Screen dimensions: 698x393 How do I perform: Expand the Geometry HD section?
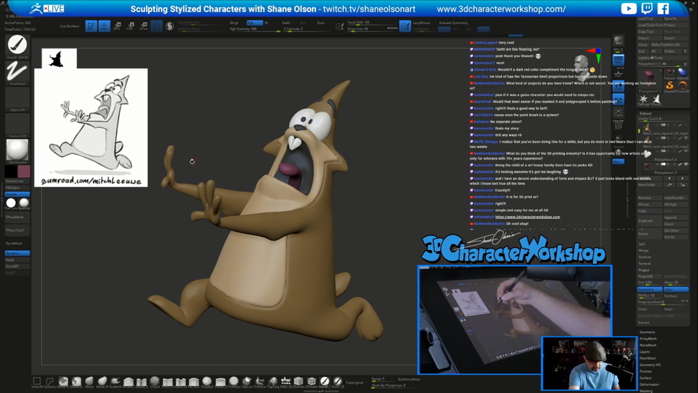click(650, 365)
